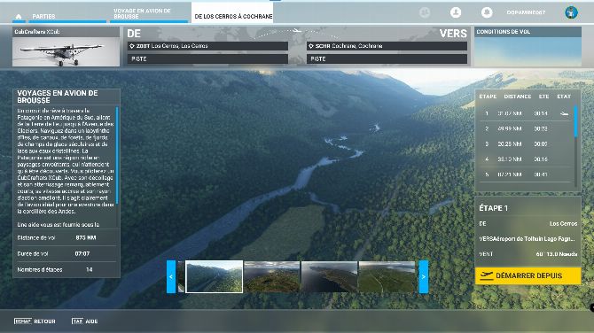
Task: Open the arrival airport Cochrane field
Action: [x=387, y=46]
